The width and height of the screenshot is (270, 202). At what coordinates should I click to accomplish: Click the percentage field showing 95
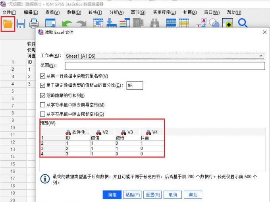[135, 85]
